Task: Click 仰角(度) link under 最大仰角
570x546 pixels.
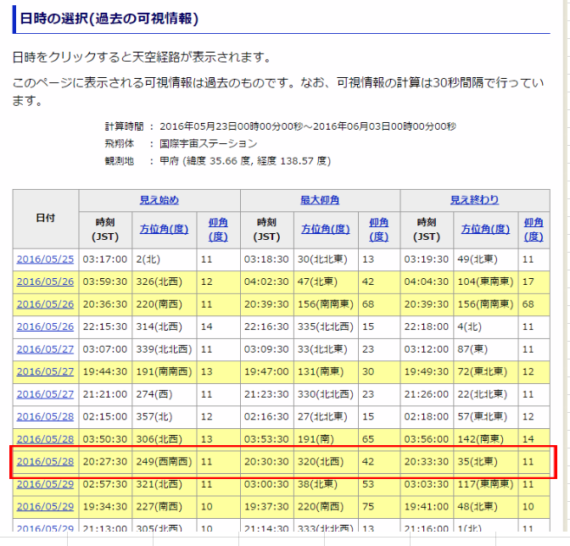Action: click(379, 229)
